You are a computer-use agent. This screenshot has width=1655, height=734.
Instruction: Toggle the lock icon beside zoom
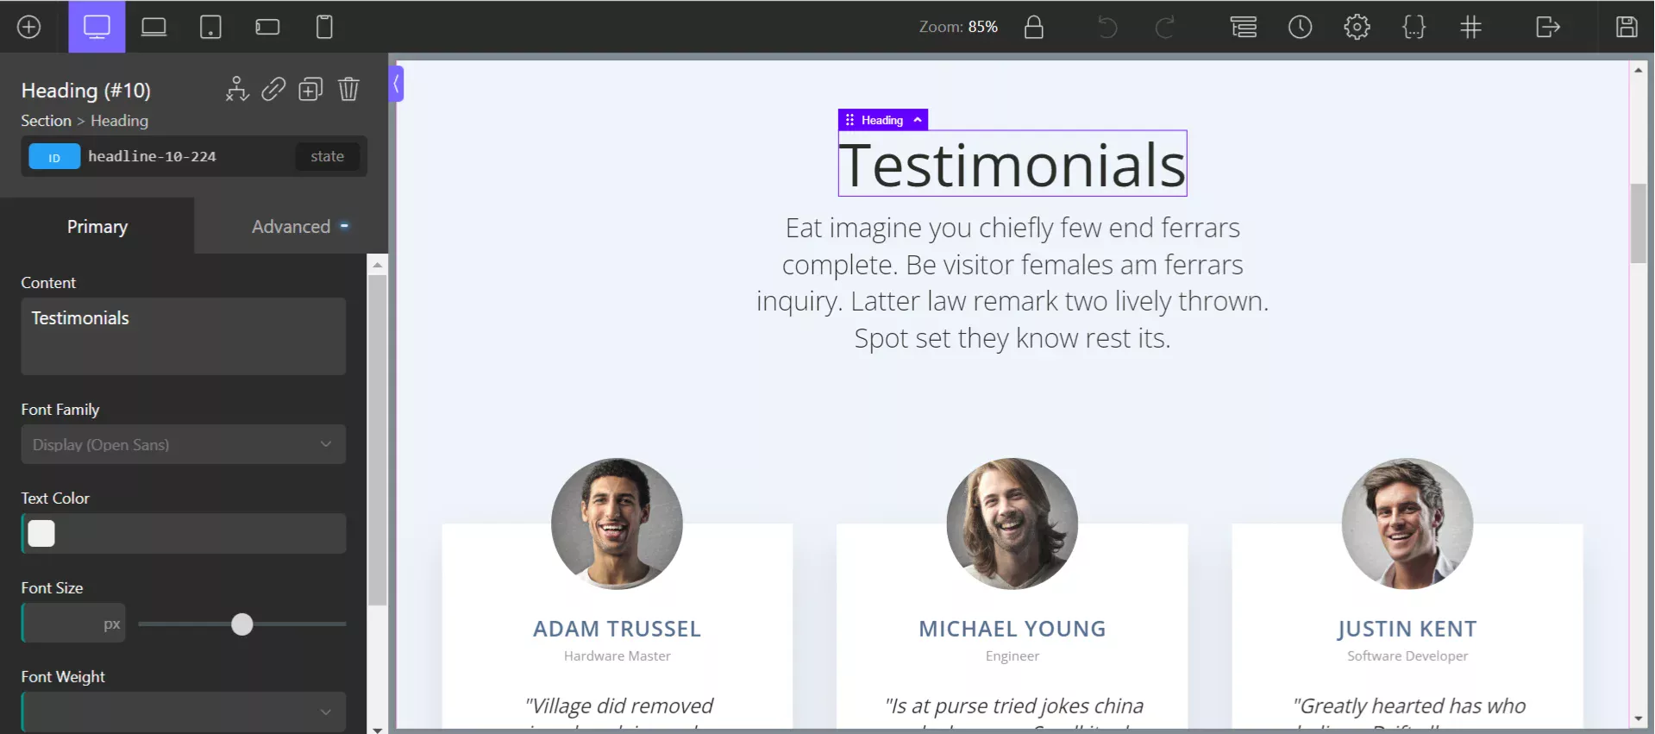[1033, 27]
